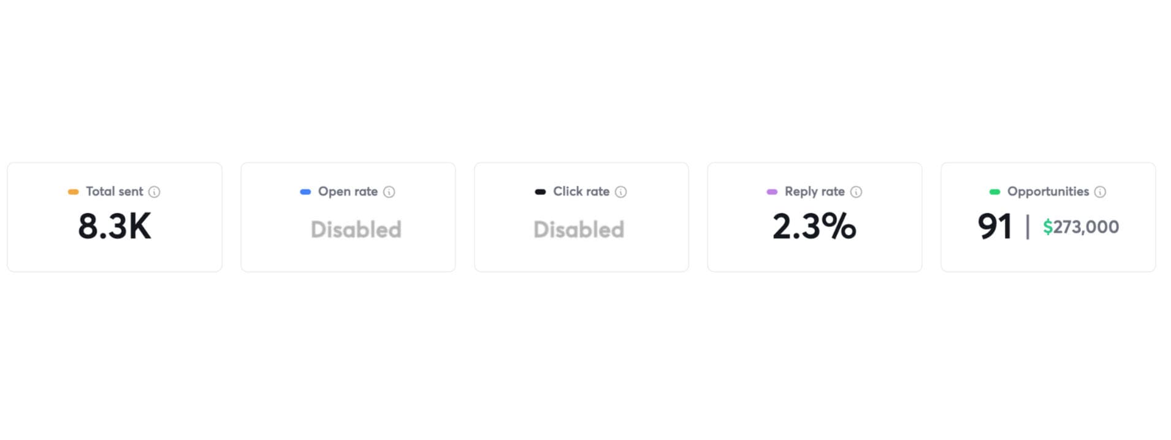Click the orange pill beside Total sent
The width and height of the screenshot is (1171, 440).
73,192
